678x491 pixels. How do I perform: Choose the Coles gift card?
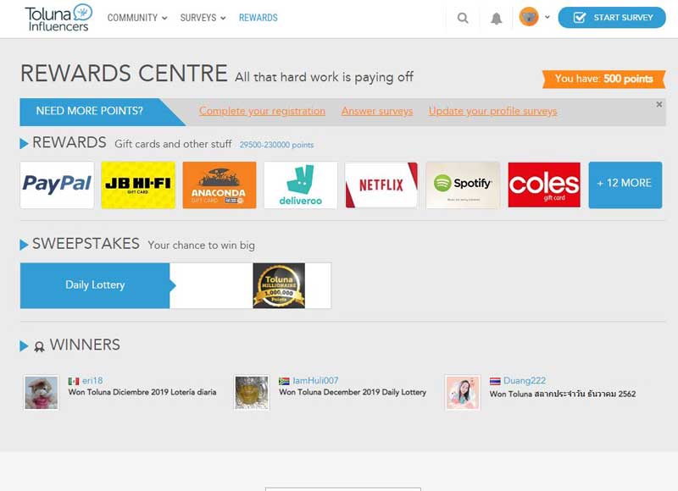544,185
